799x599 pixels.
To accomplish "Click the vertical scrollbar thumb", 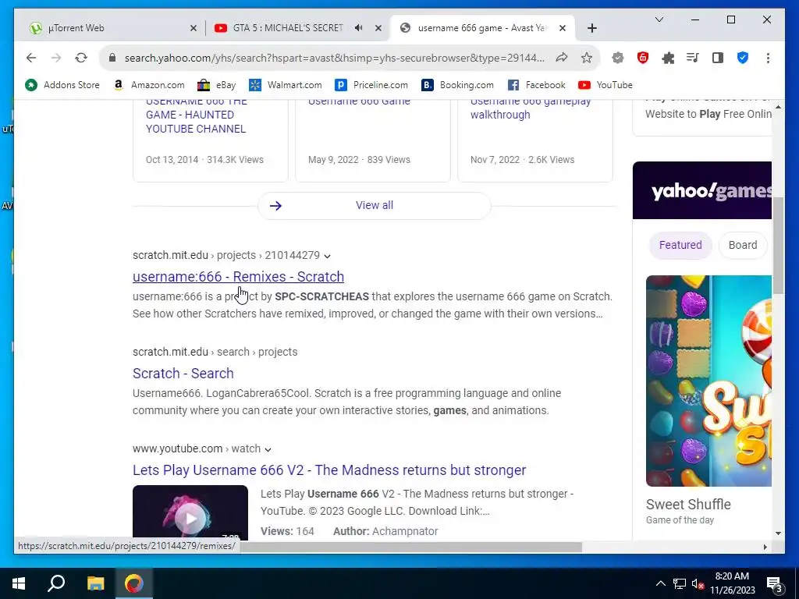I will pos(778,246).
